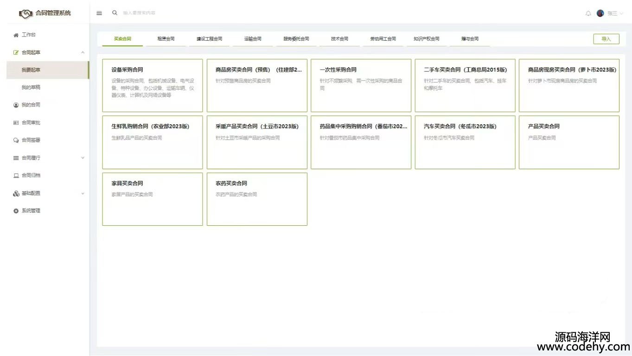632x356 pixels.
Task: Click the contract management system handshake logo
Action: pyautogui.click(x=26, y=13)
